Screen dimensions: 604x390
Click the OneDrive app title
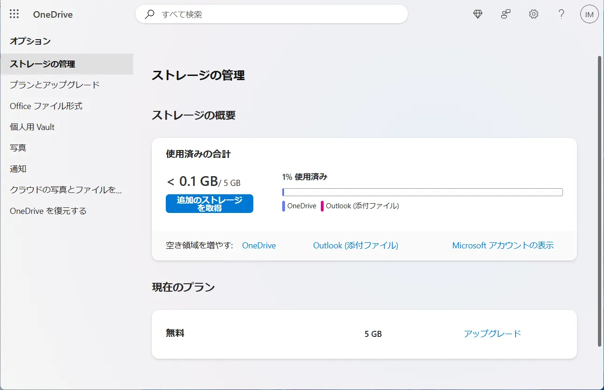[53, 14]
